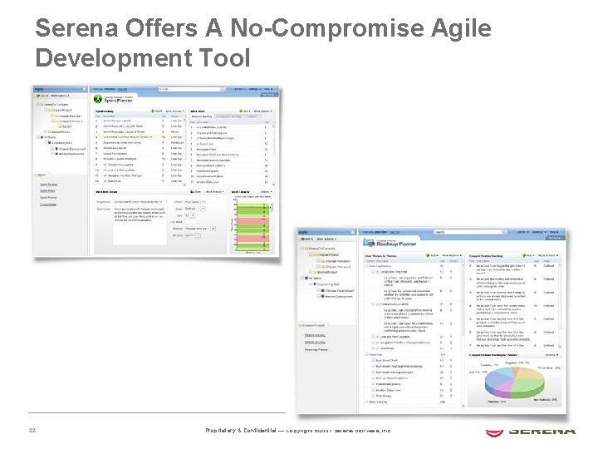The image size is (598, 449).
Task: Click search magnifier button in Sprint Planner window
Action: click(223, 89)
